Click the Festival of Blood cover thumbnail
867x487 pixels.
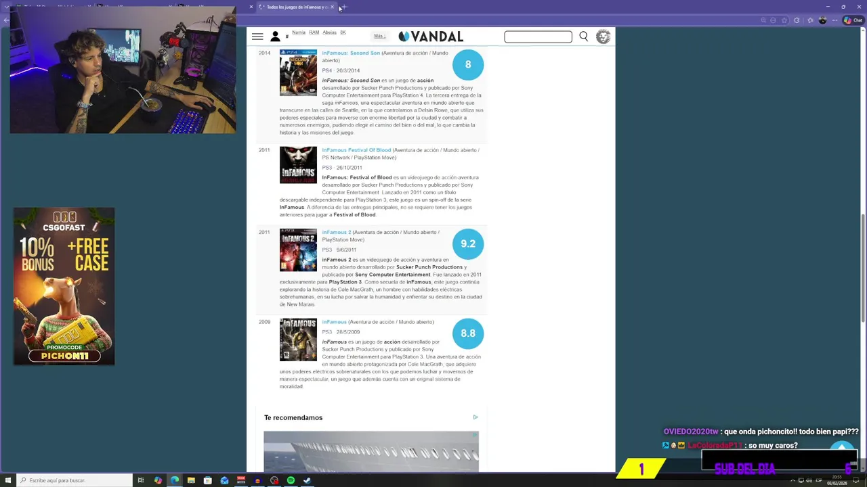[298, 165]
